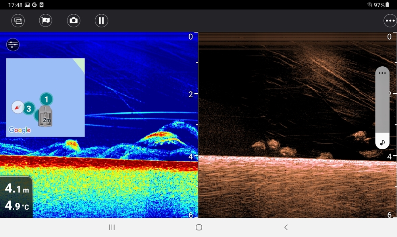This screenshot has height=237, width=397.
Task: Expand the mini map overlay
Action: pos(46,98)
